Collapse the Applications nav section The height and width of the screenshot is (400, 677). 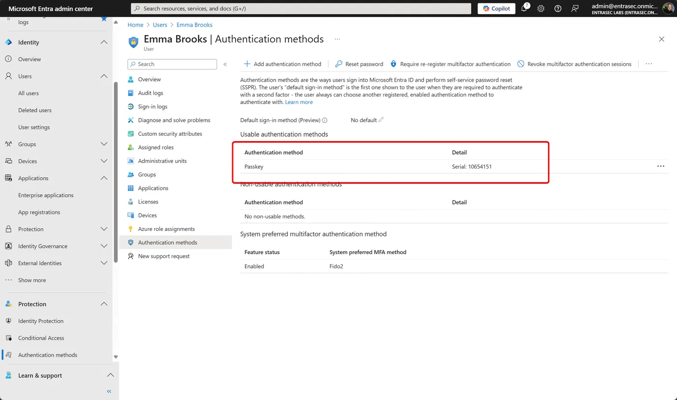click(x=104, y=178)
